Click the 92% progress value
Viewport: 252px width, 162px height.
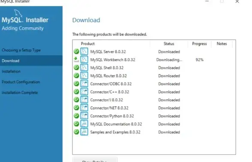coord(199,60)
